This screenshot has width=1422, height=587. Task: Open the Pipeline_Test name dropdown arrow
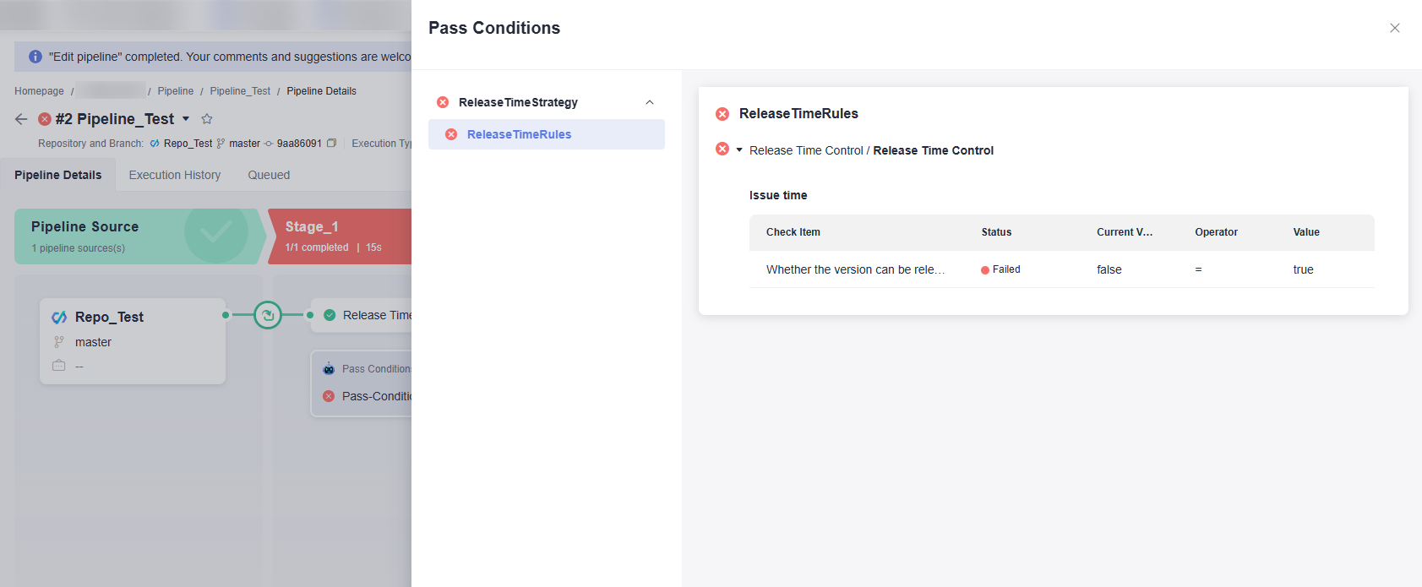[x=186, y=119]
